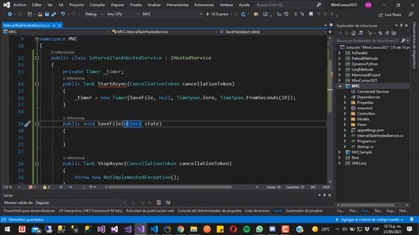
Task: Open the SaveFile(object state) member dropdown
Action: [x=272, y=32]
